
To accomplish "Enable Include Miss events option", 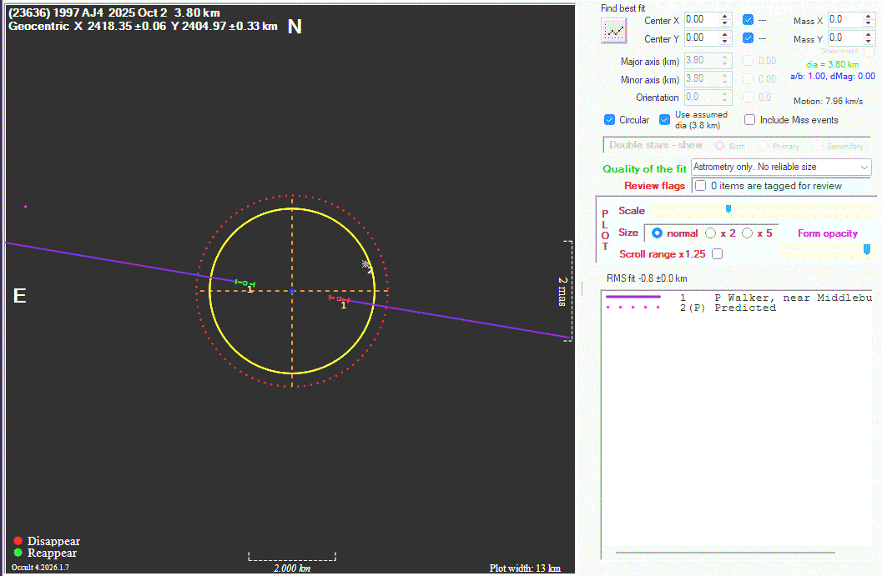I will (x=750, y=120).
